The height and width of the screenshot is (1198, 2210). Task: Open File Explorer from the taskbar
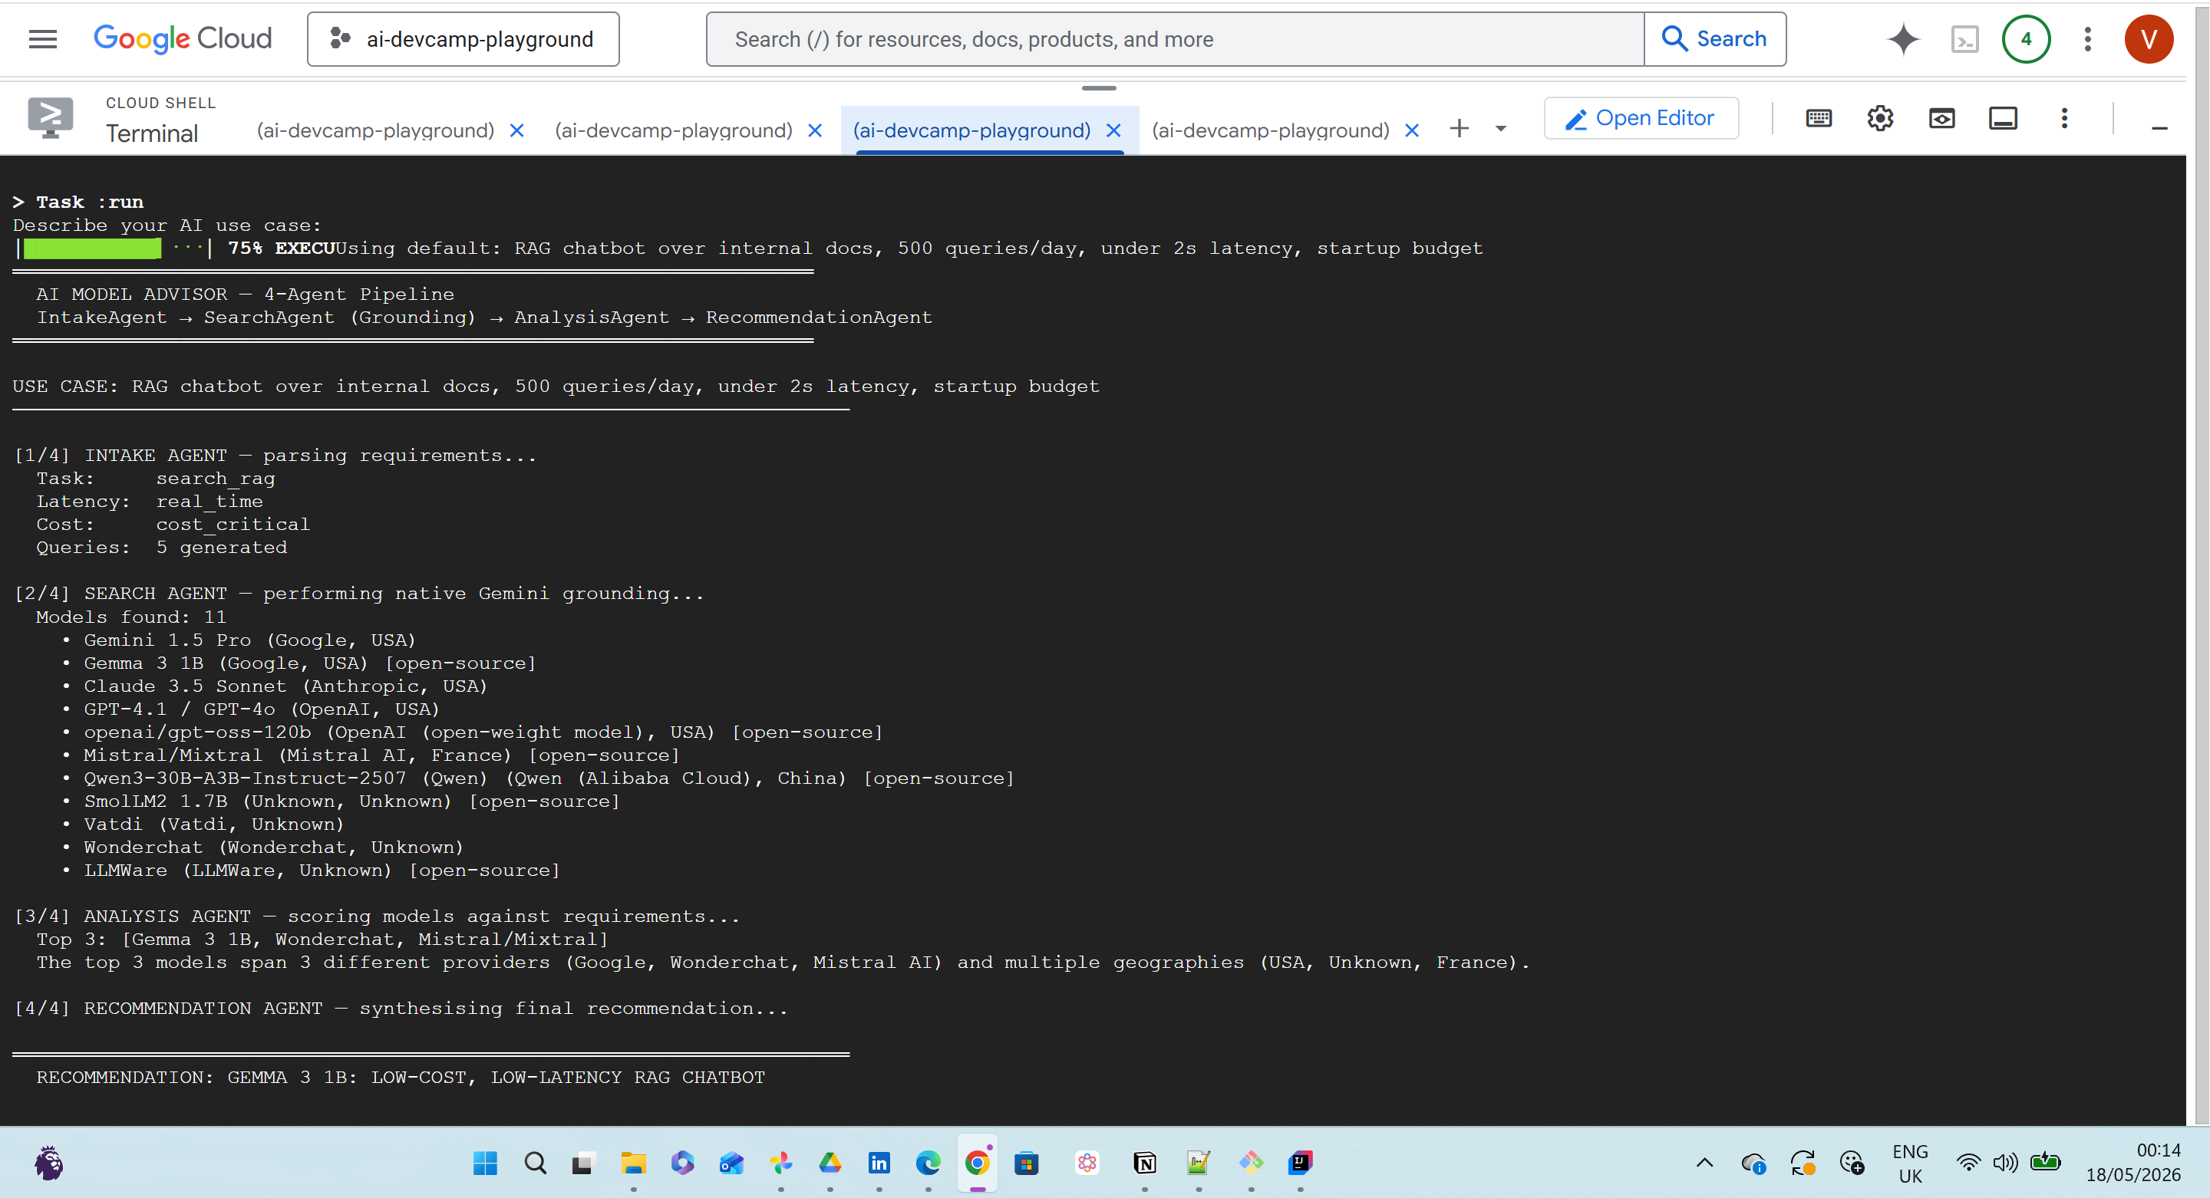[633, 1163]
